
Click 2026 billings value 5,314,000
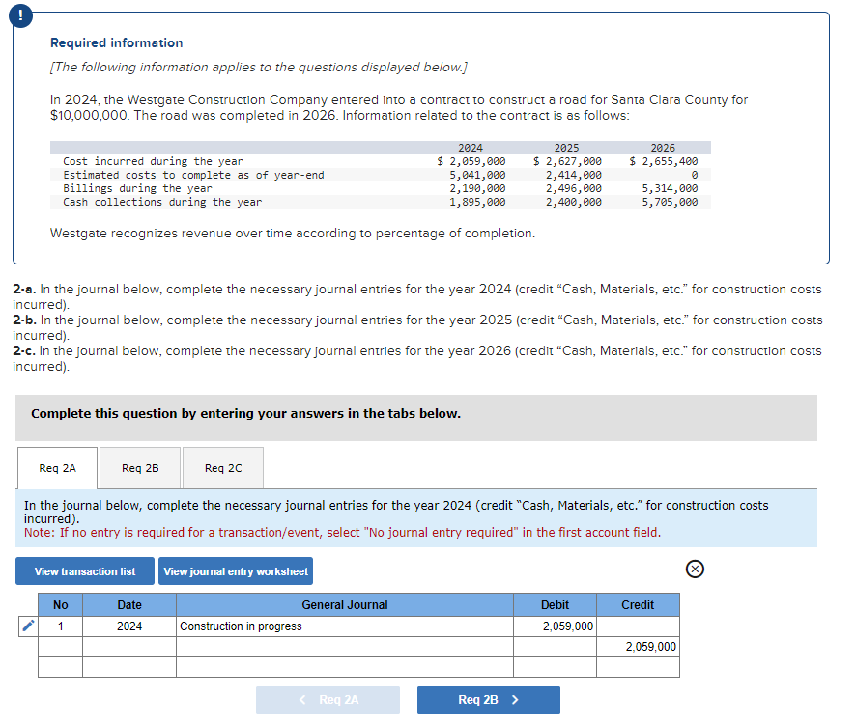[x=670, y=188]
